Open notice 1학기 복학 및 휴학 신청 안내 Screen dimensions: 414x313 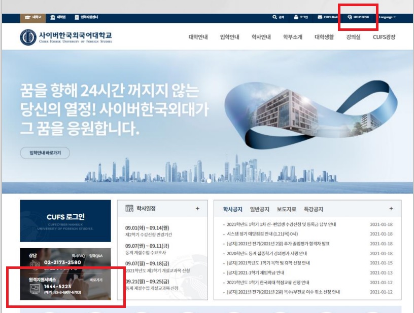[268, 263]
